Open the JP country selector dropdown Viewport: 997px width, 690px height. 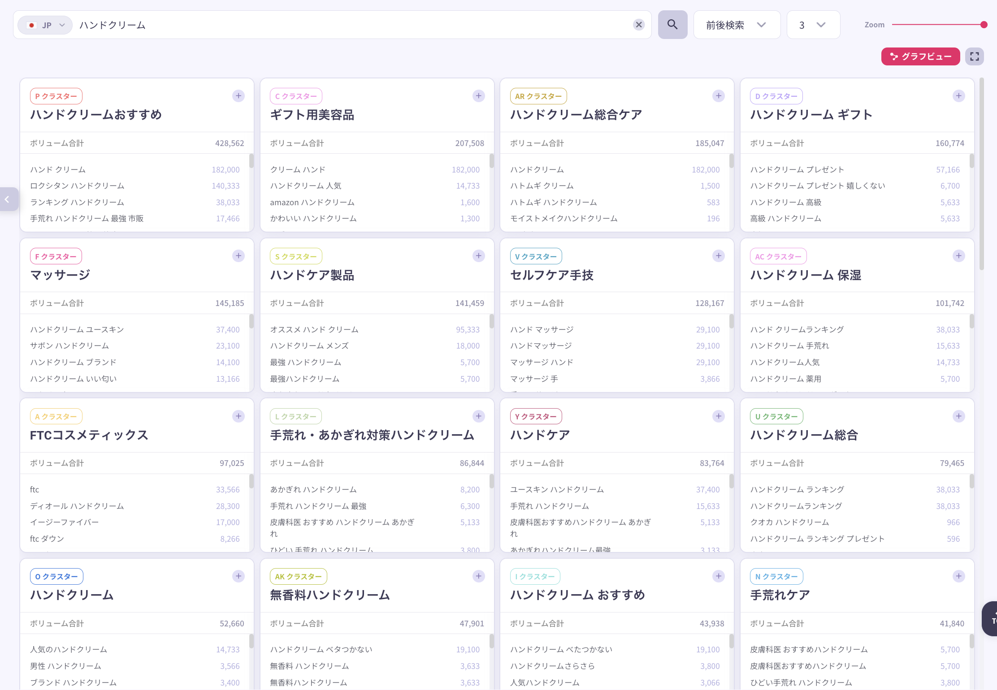coord(45,25)
